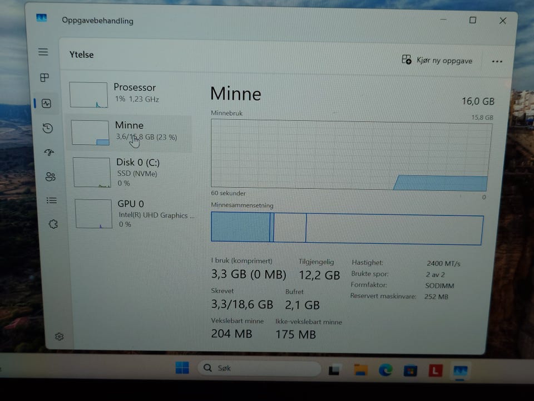Click the Task Manager taskbar icon
The height and width of the screenshot is (401, 534).
(x=460, y=371)
